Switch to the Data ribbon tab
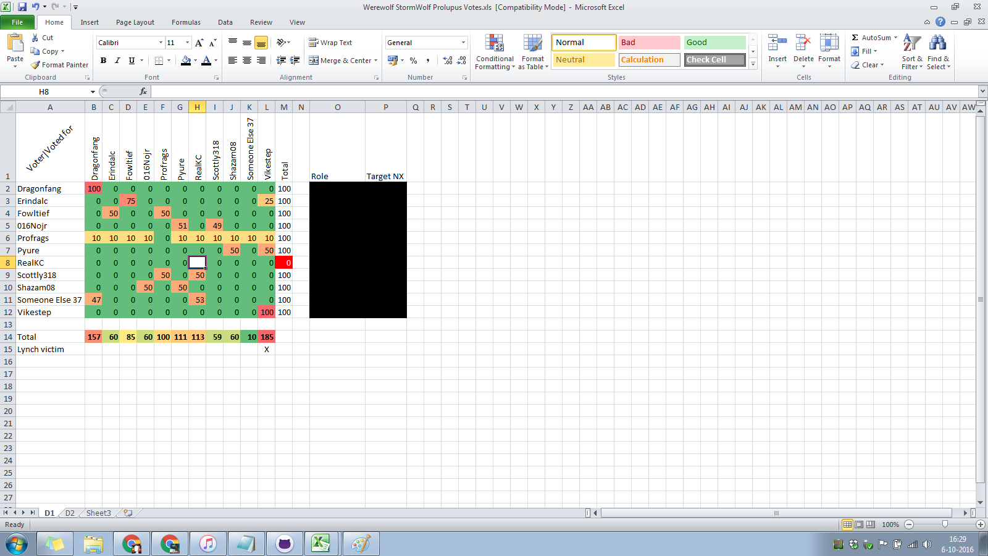This screenshot has height=556, width=988. point(225,22)
